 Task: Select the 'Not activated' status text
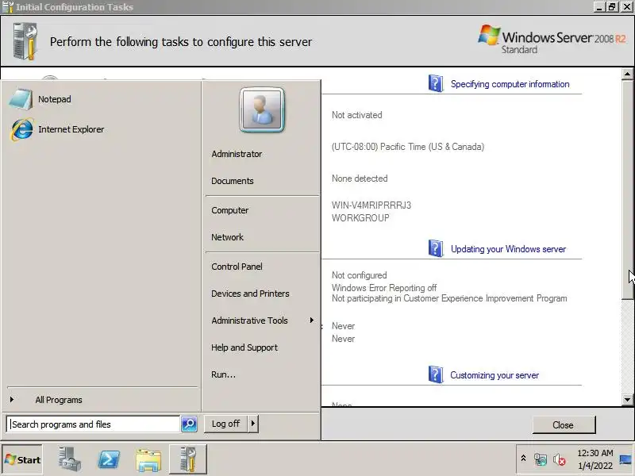(356, 115)
